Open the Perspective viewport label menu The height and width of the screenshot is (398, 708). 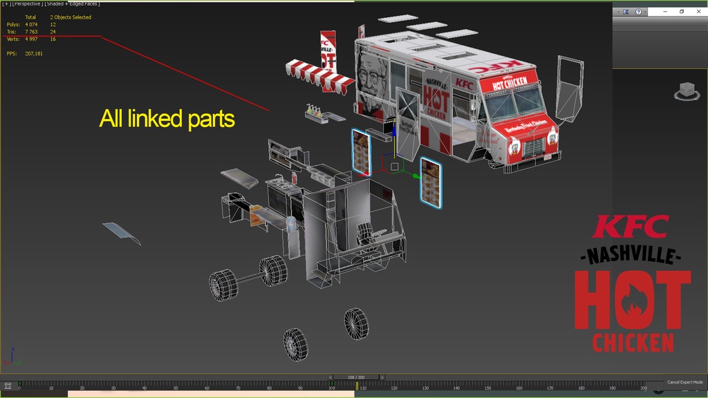coord(27,4)
